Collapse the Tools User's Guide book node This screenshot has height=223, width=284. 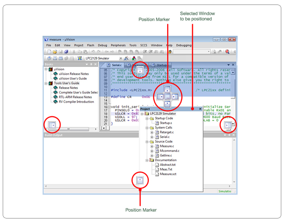[x=46, y=83]
